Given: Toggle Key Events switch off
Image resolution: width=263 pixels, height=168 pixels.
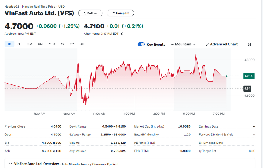Looking at the screenshot, I should click(x=141, y=44).
